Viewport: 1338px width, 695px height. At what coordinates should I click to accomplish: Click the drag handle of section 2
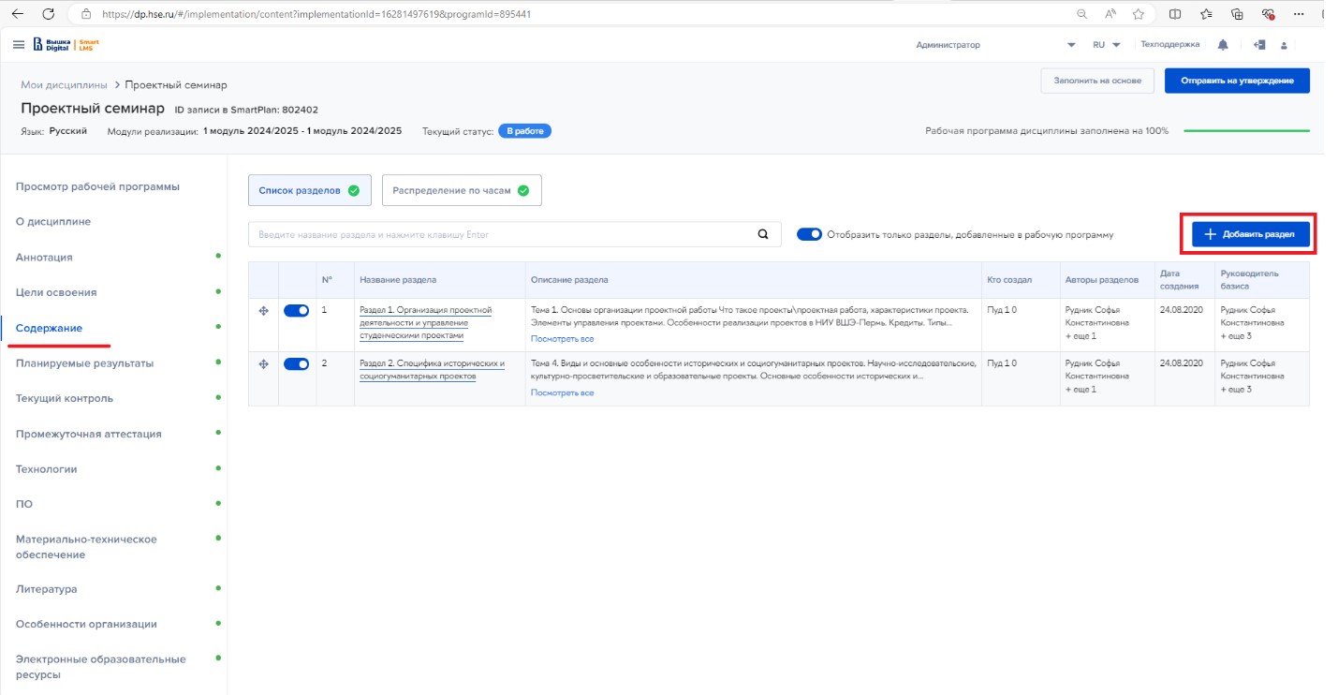(x=263, y=364)
